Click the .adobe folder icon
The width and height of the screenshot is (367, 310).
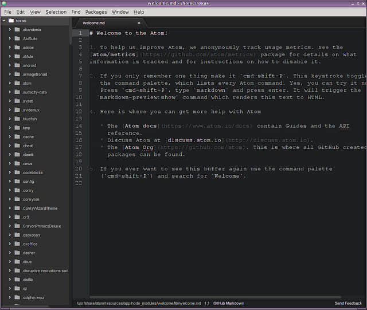(x=17, y=47)
